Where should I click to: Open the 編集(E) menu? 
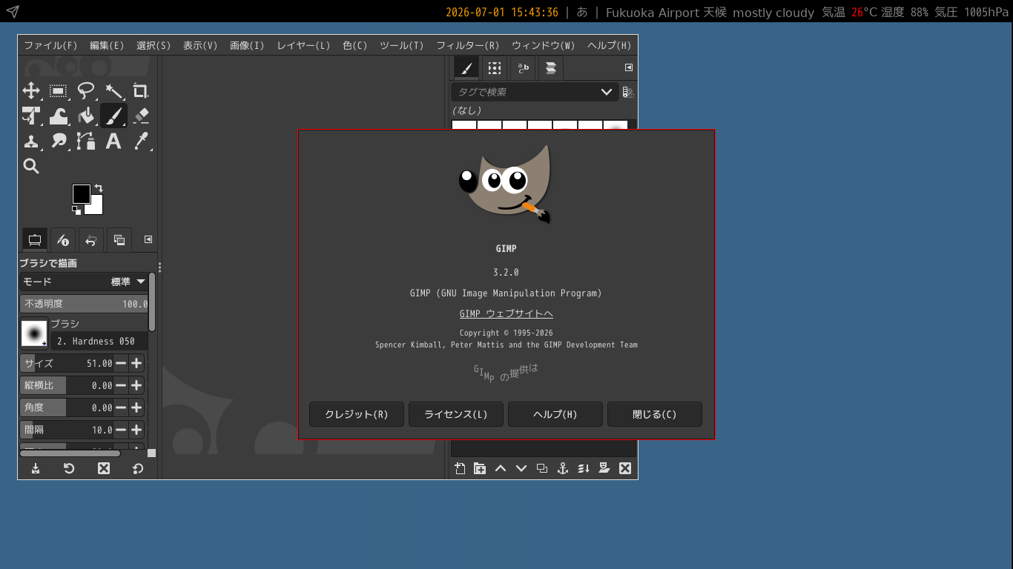[x=107, y=45]
